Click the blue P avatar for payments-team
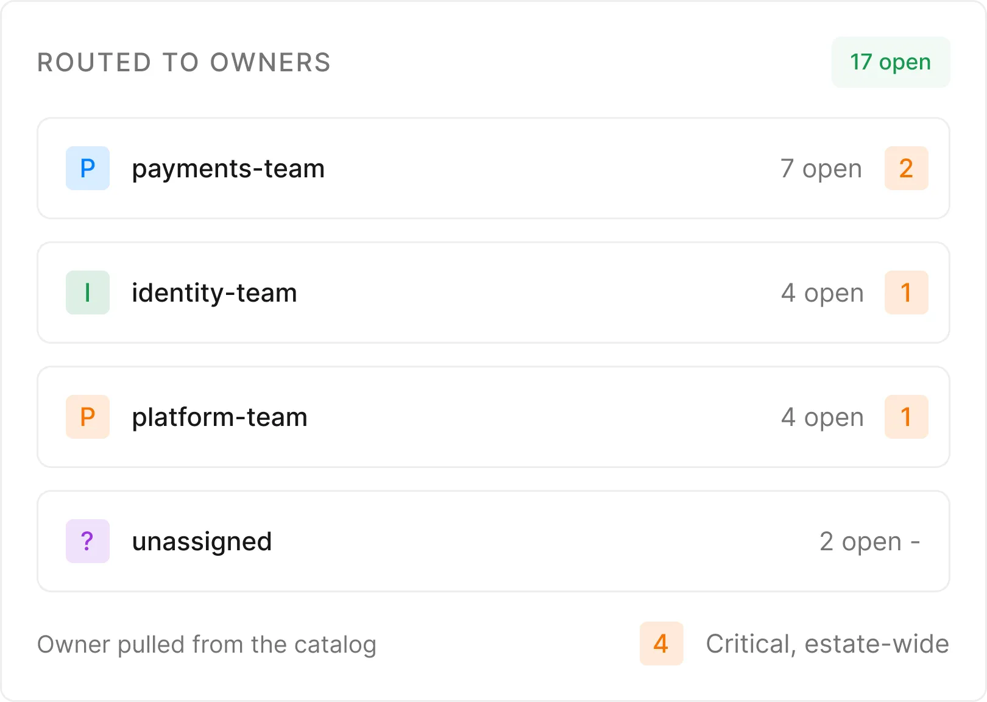The image size is (987, 702). (88, 168)
